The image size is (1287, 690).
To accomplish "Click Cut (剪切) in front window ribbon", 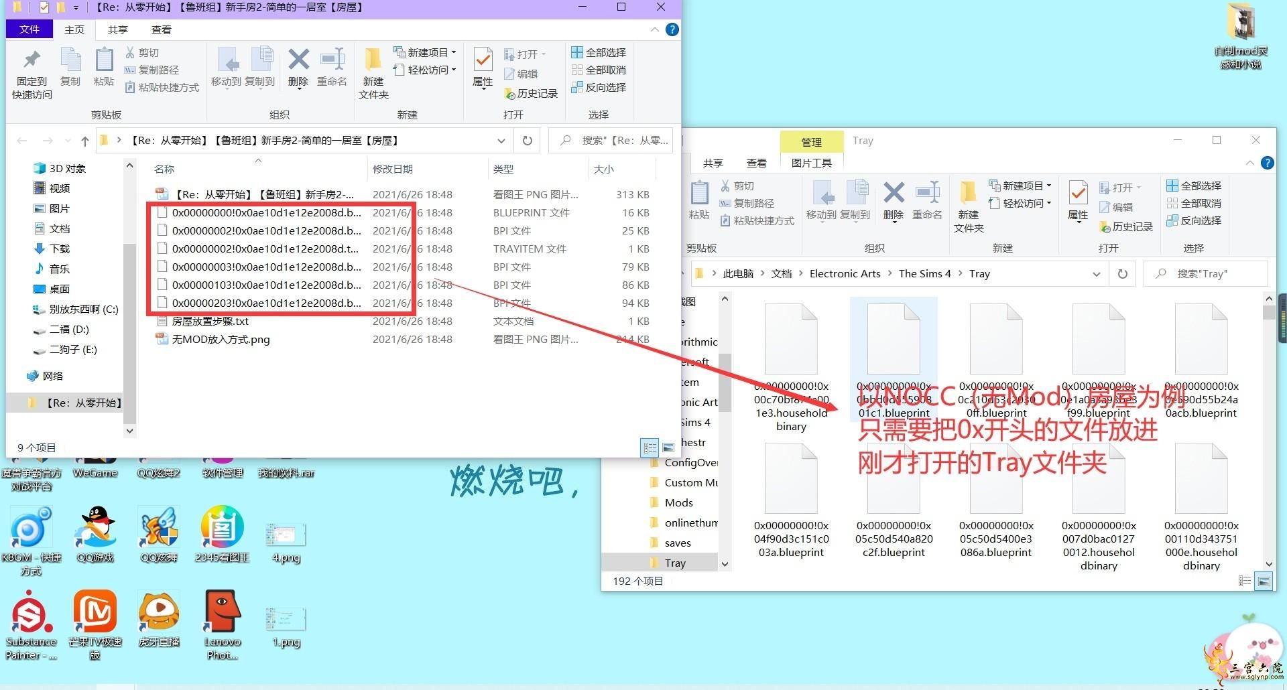I will coord(142,52).
